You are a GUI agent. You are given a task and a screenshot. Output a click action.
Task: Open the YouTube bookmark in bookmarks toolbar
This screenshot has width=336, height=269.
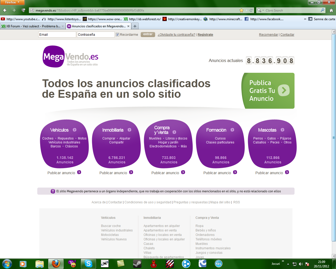[x=20, y=19]
